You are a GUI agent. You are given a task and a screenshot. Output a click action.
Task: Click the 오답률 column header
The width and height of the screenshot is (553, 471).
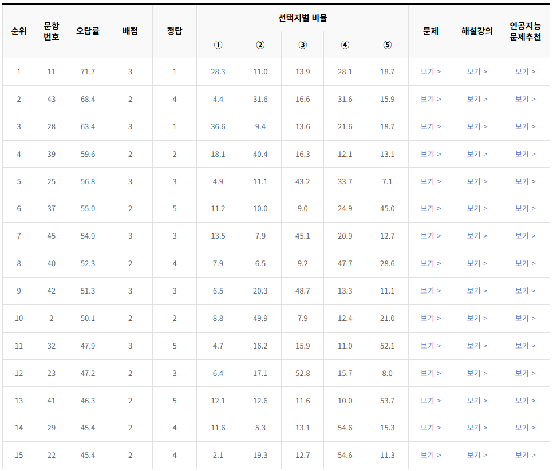[87, 30]
